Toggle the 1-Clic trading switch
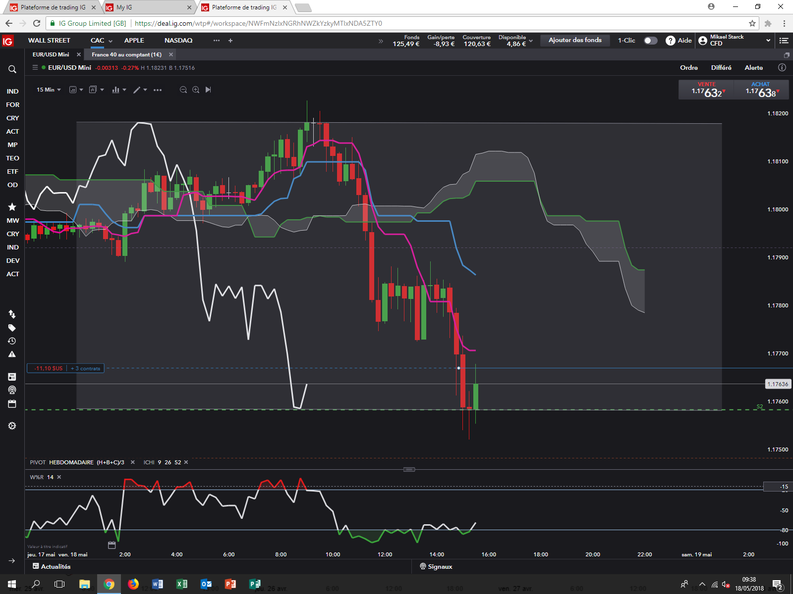Image resolution: width=793 pixels, height=594 pixels. click(x=651, y=41)
